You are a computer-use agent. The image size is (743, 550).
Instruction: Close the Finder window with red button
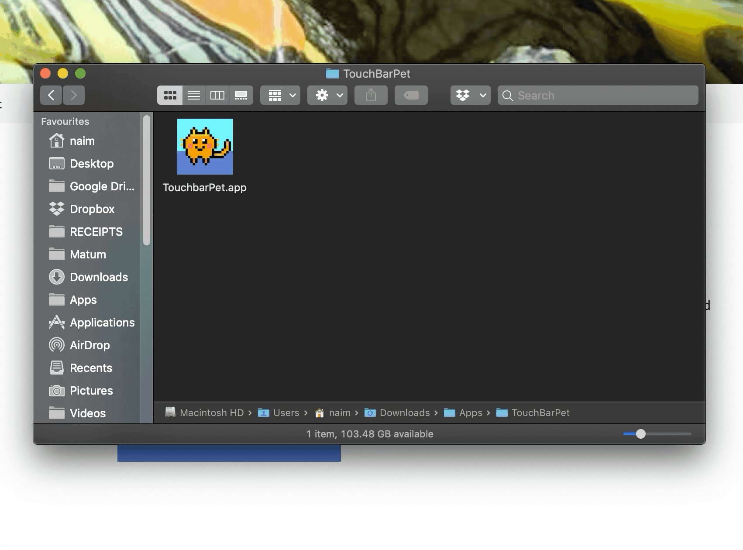click(x=45, y=73)
